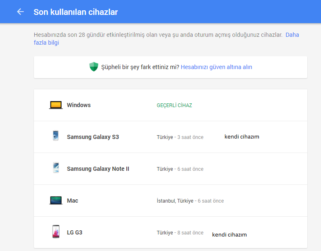Viewport: 321px width, 251px height.
Task: Click Galaxy Note II '6 saat önce' text
Action: [x=191, y=169]
